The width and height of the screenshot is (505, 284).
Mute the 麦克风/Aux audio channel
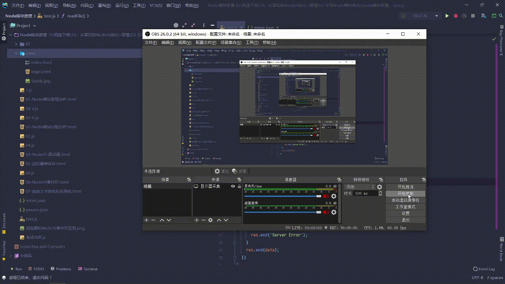(x=326, y=196)
